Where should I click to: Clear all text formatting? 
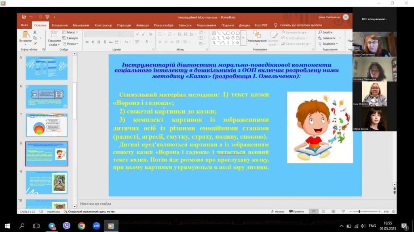point(150,34)
